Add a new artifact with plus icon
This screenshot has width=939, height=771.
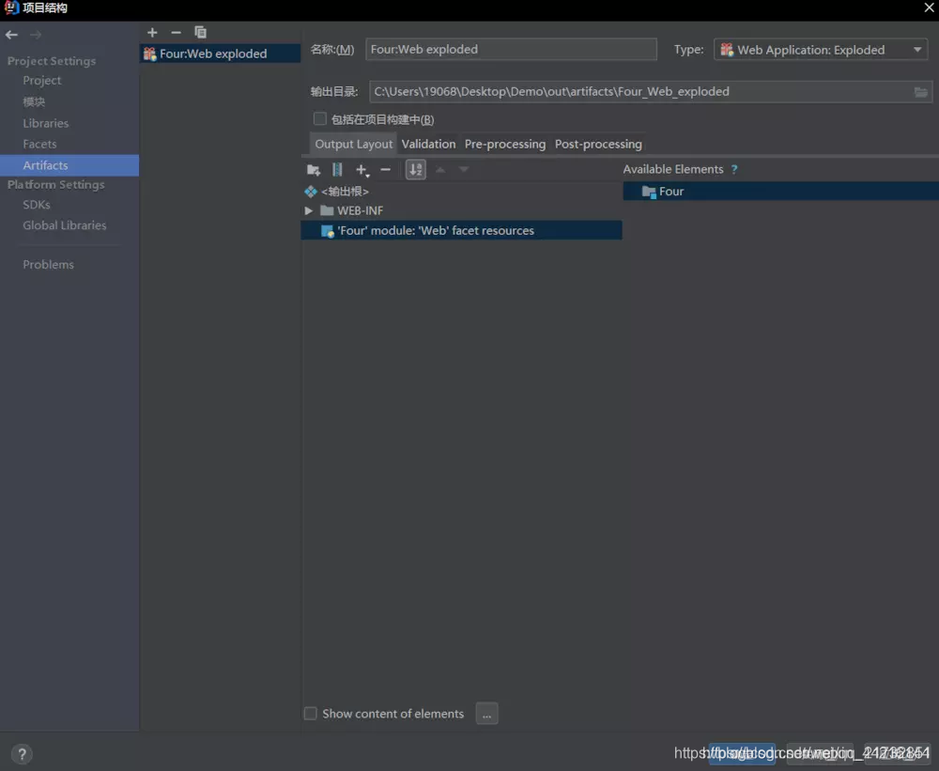[152, 32]
